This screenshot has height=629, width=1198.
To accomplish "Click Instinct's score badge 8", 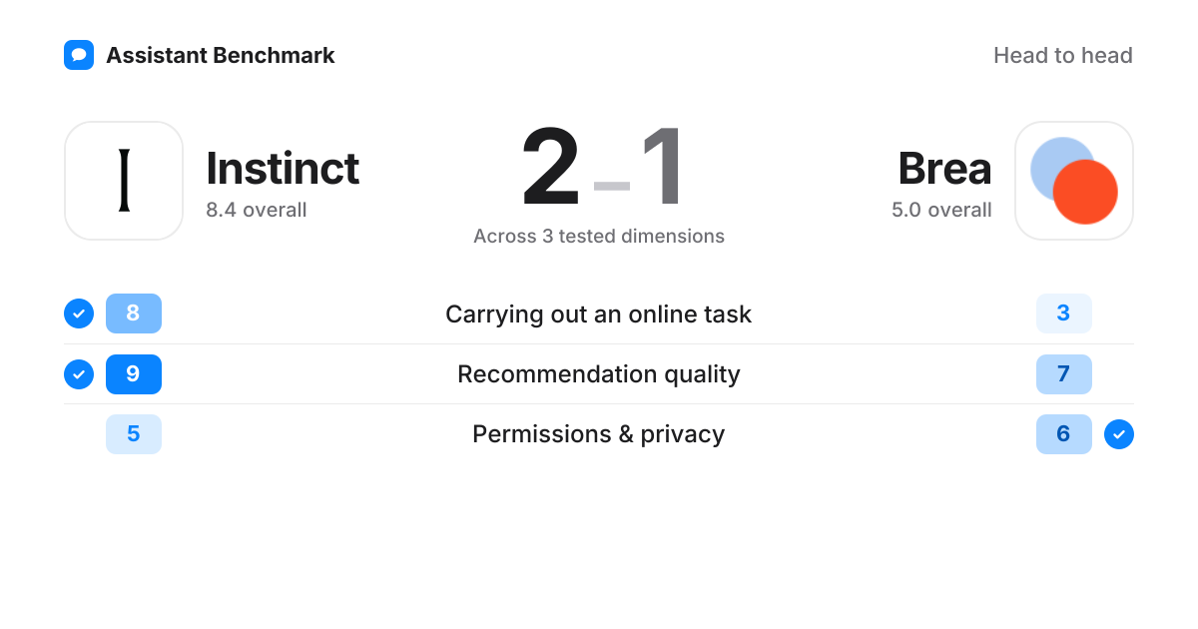I will point(134,314).
